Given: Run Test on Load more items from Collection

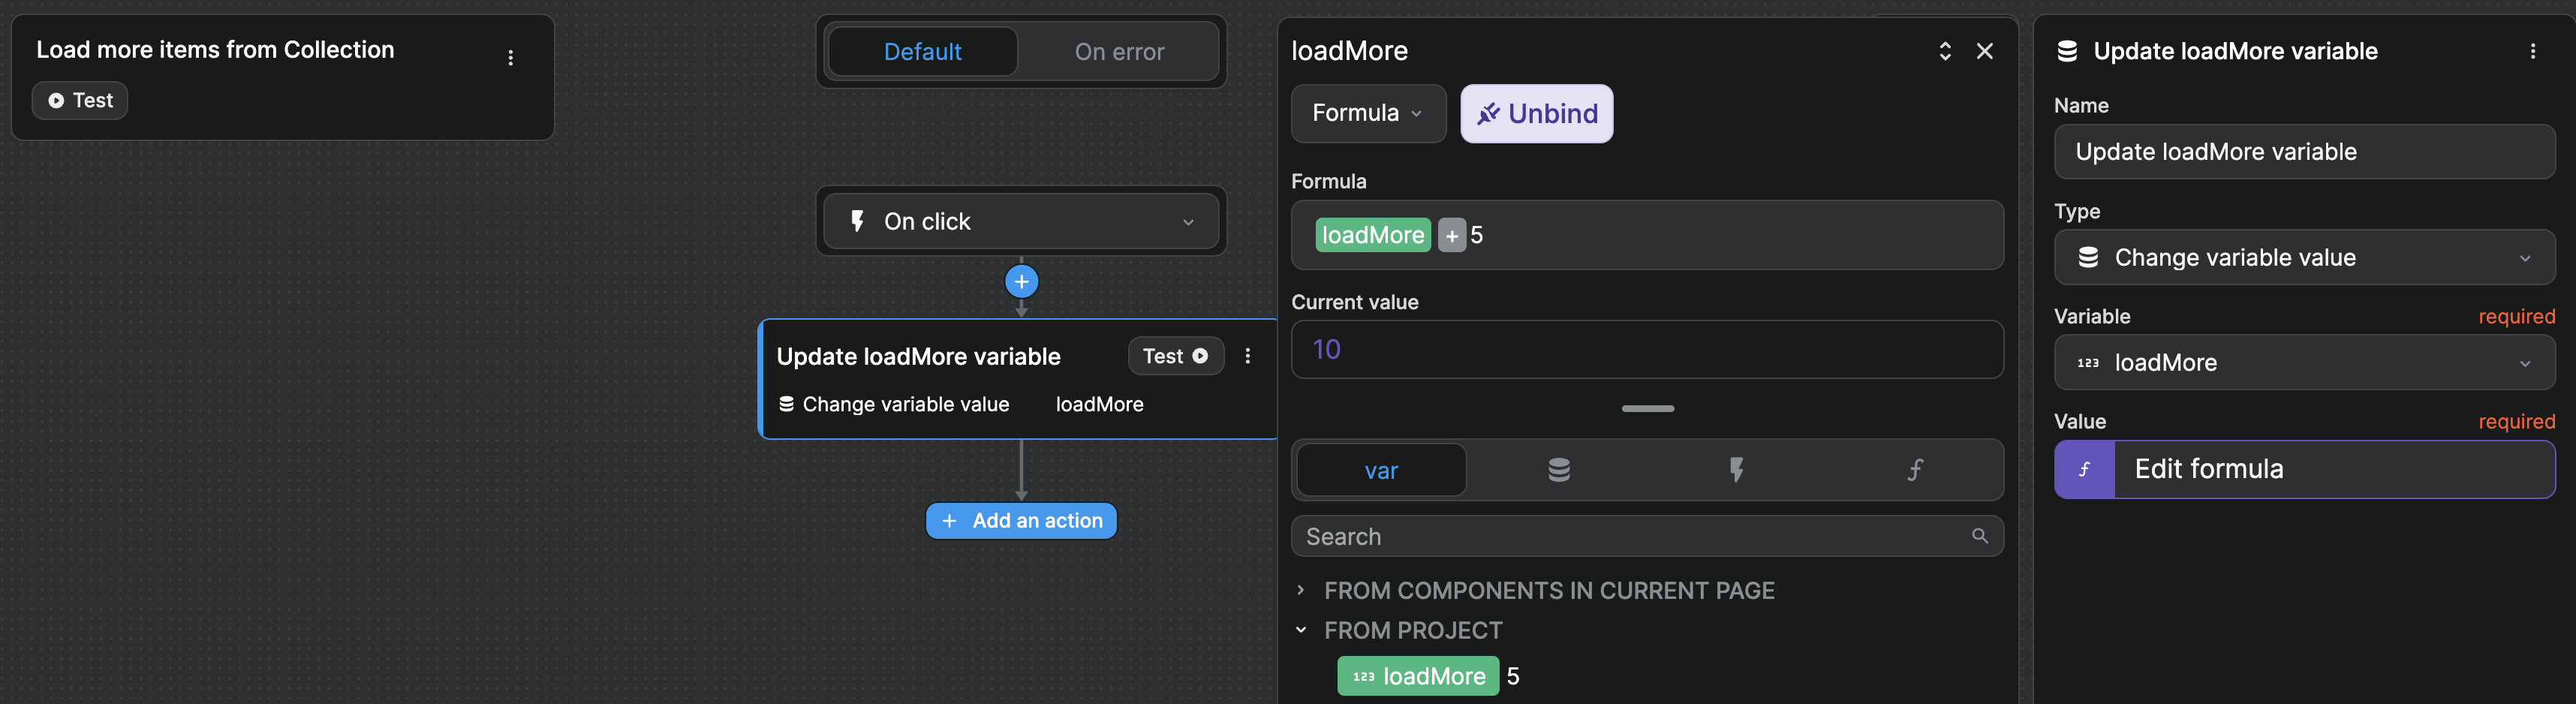Looking at the screenshot, I should point(79,100).
